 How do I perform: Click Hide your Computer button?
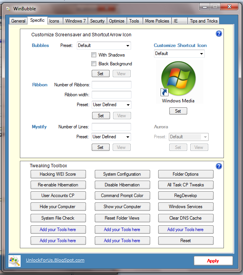[58, 207]
